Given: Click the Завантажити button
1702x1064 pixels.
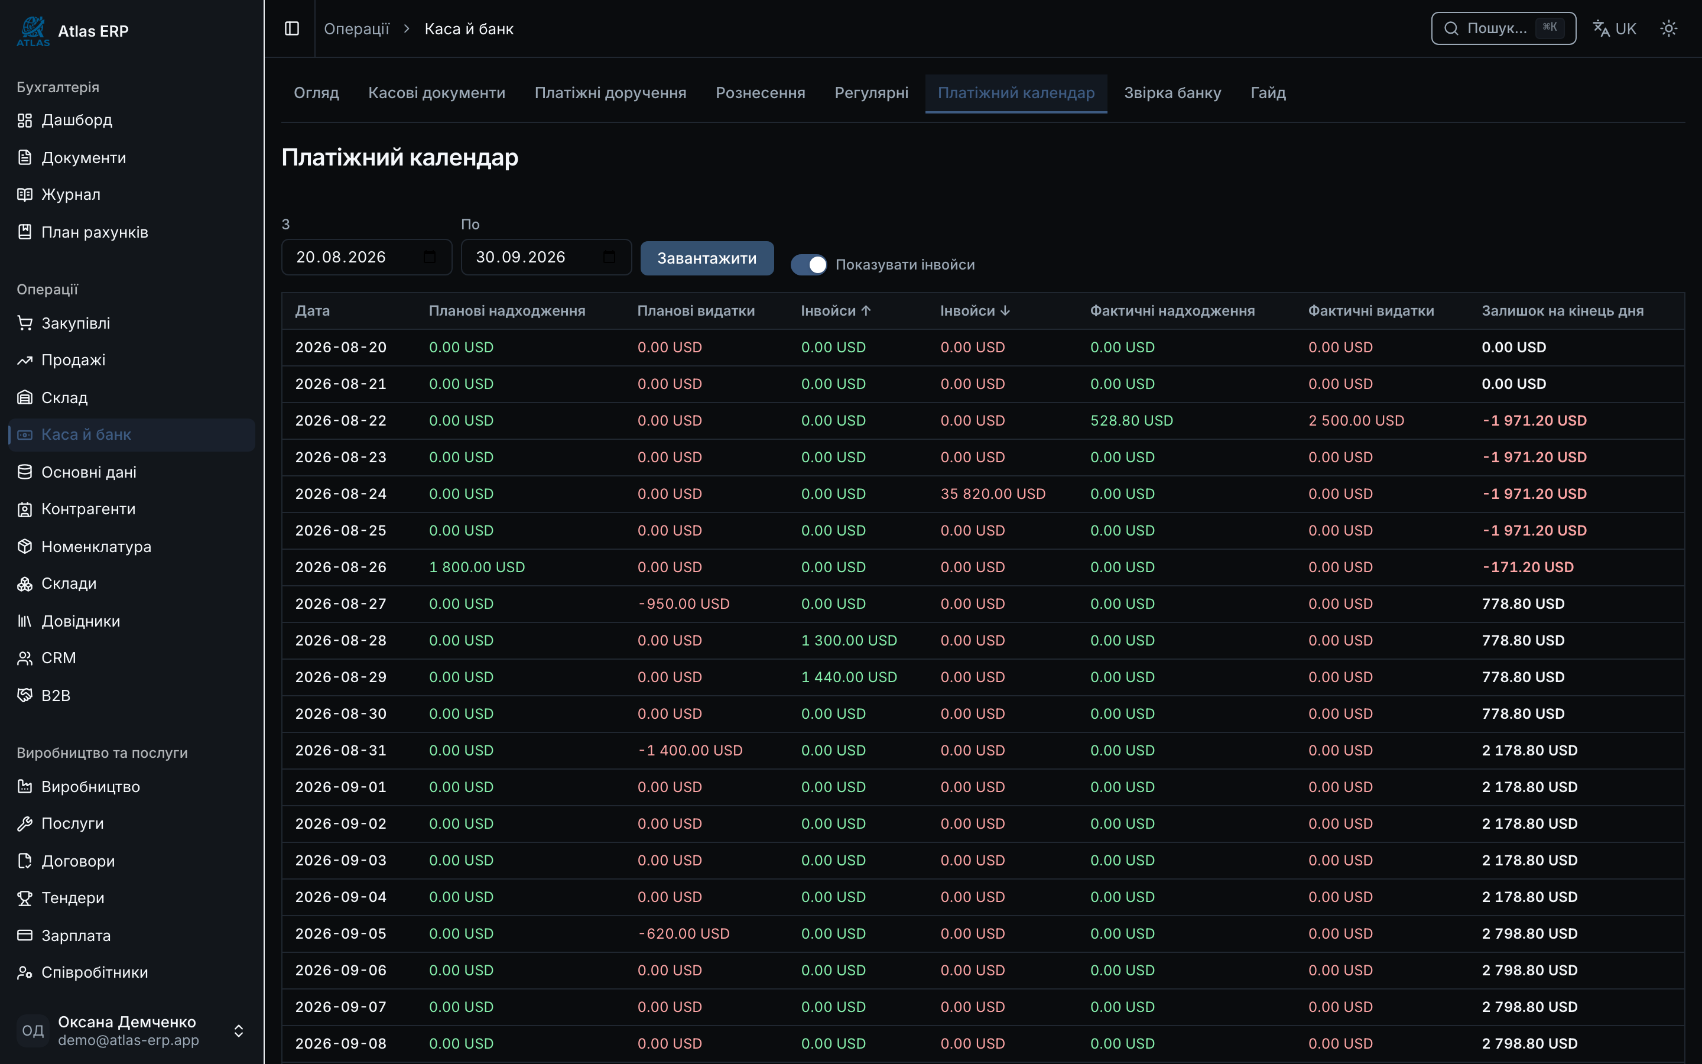Looking at the screenshot, I should coord(707,258).
